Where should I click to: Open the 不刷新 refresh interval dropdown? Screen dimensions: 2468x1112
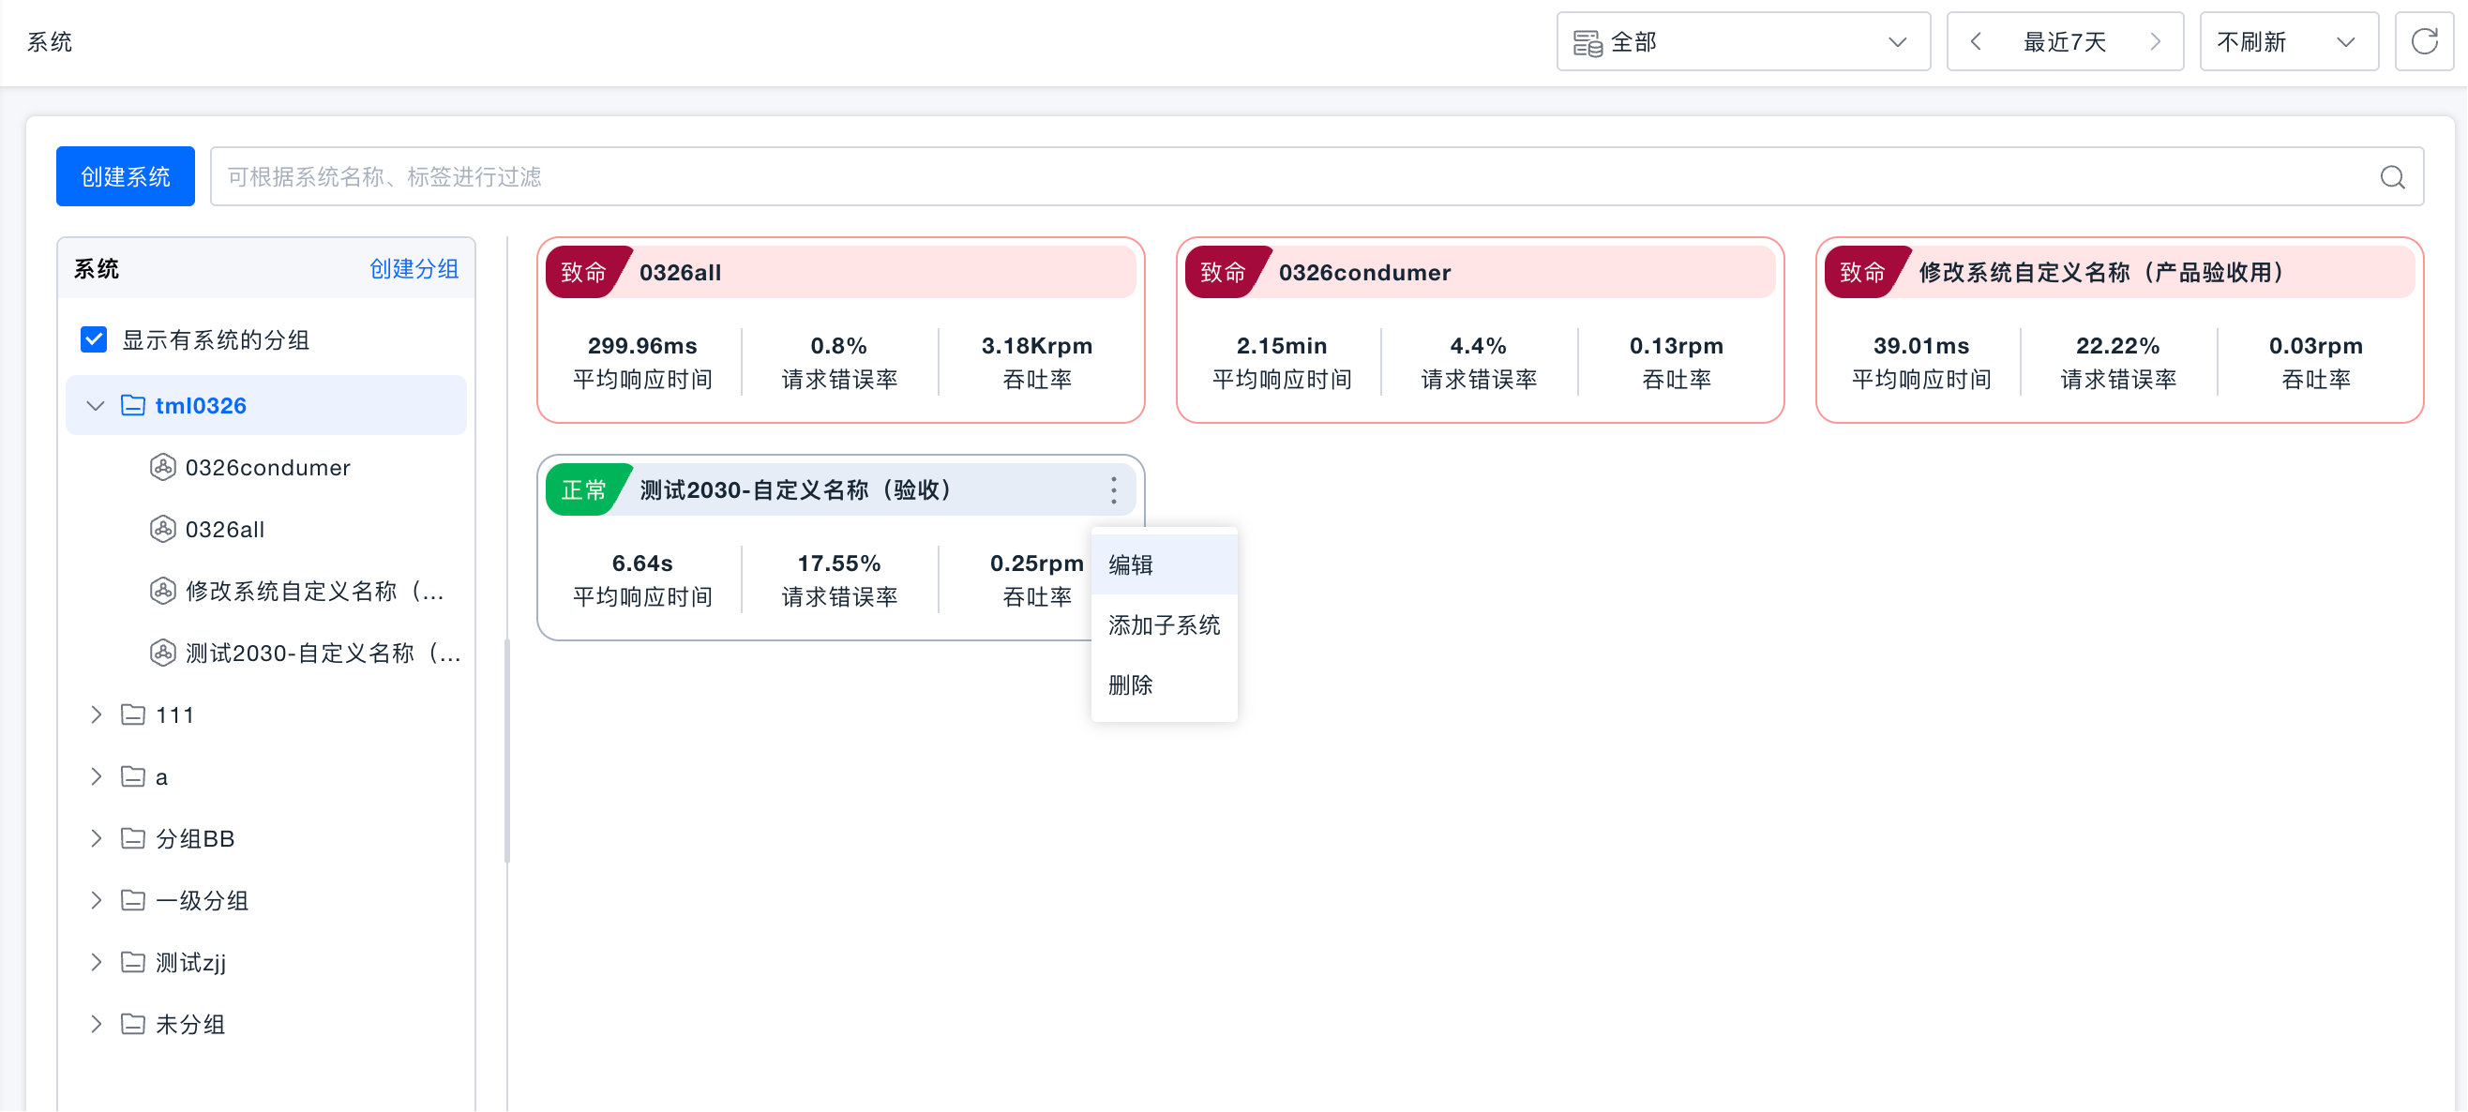[x=2288, y=41]
